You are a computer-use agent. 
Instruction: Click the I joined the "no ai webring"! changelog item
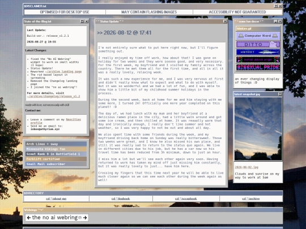point(54,87)
